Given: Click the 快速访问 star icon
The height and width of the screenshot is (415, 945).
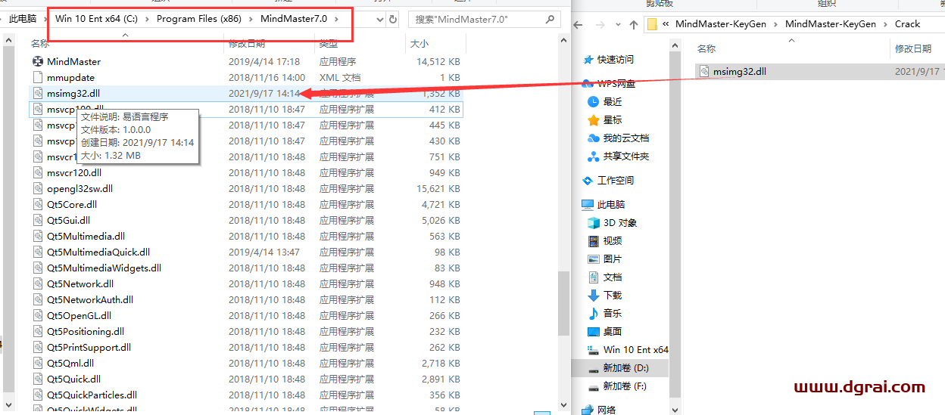Looking at the screenshot, I should pyautogui.click(x=588, y=60).
